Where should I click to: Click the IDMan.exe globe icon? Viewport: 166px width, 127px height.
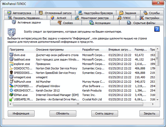tap(11, 95)
